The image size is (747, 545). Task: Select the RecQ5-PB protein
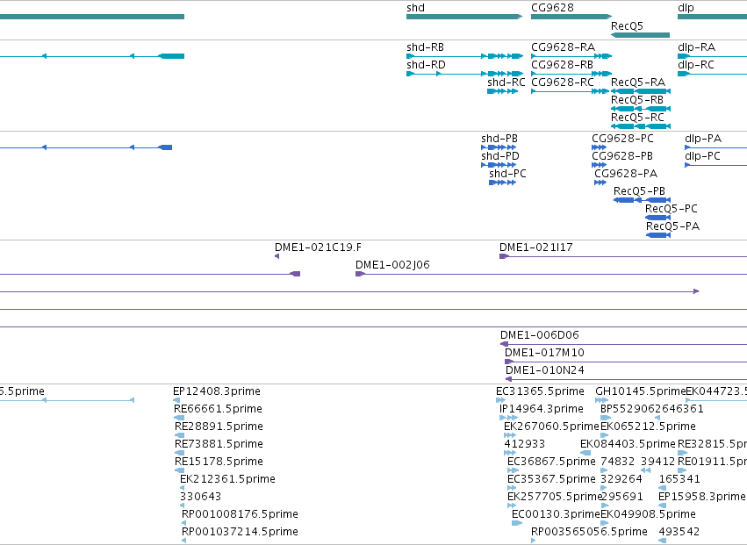click(639, 191)
